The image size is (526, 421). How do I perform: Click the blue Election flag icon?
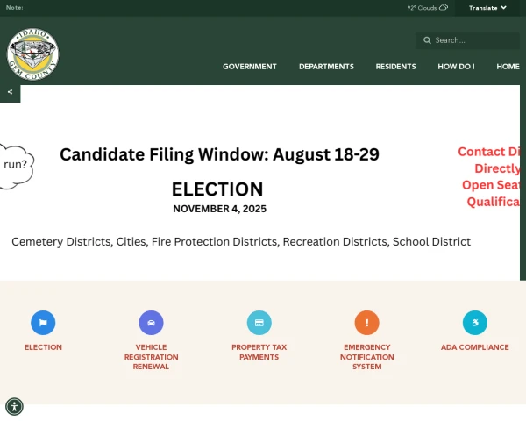coord(43,323)
